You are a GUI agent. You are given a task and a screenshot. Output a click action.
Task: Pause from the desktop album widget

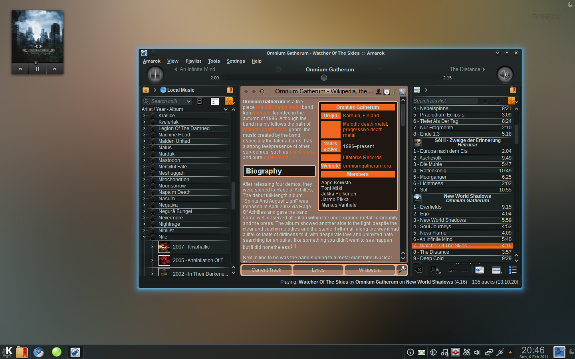pos(38,69)
